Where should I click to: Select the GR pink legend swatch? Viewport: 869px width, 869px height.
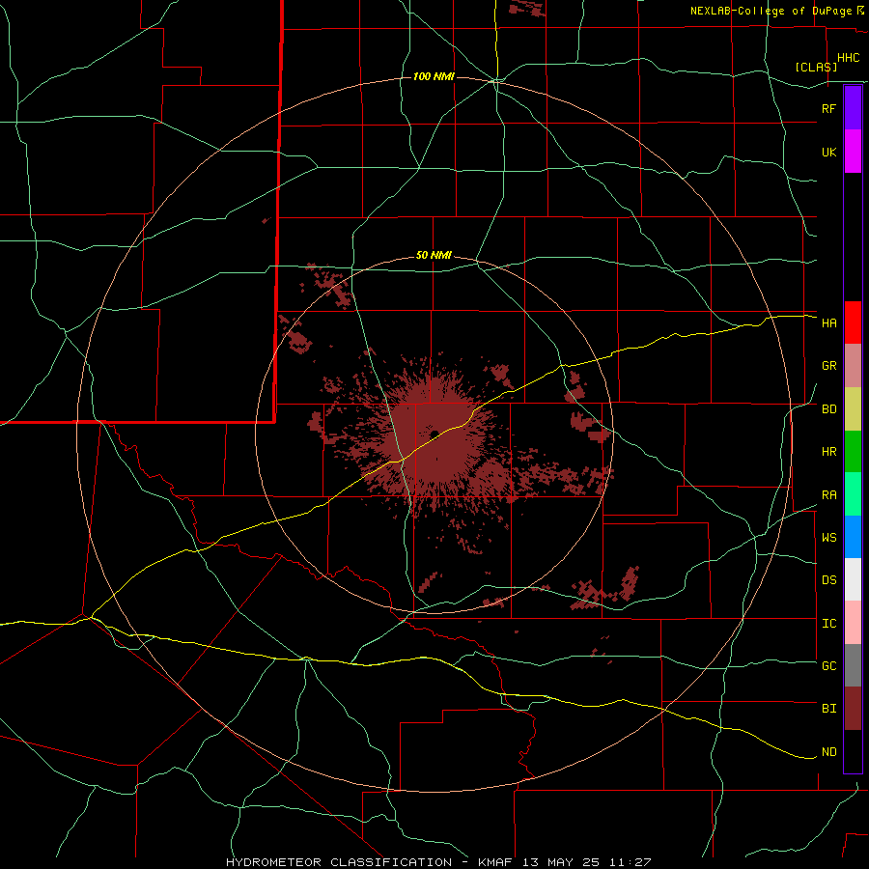853,365
